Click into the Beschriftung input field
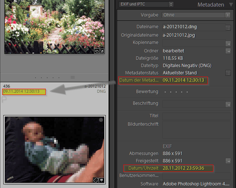This screenshot has height=188, width=236. (194, 104)
